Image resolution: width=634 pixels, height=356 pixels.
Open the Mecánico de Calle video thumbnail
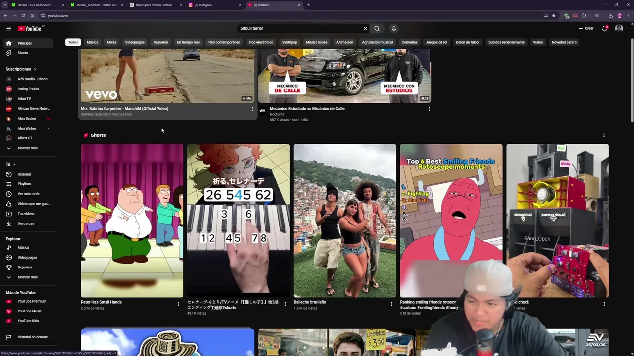click(344, 76)
